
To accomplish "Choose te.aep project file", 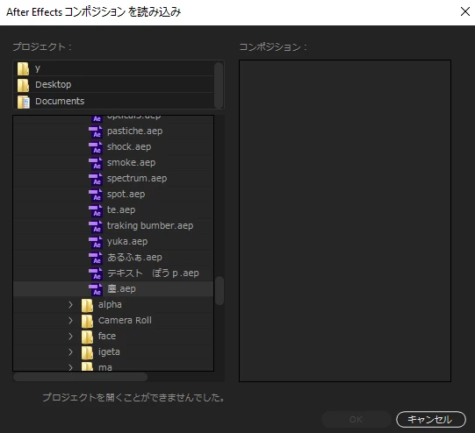I will pyautogui.click(x=121, y=209).
